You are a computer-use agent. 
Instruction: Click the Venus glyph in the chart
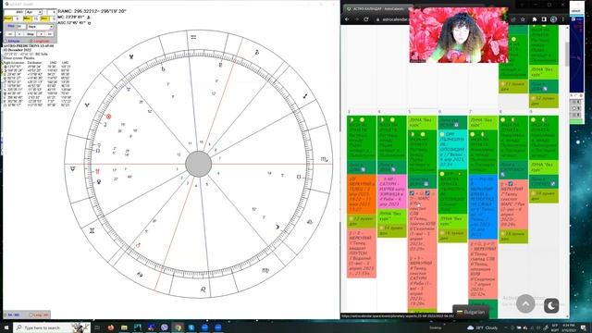(x=99, y=182)
